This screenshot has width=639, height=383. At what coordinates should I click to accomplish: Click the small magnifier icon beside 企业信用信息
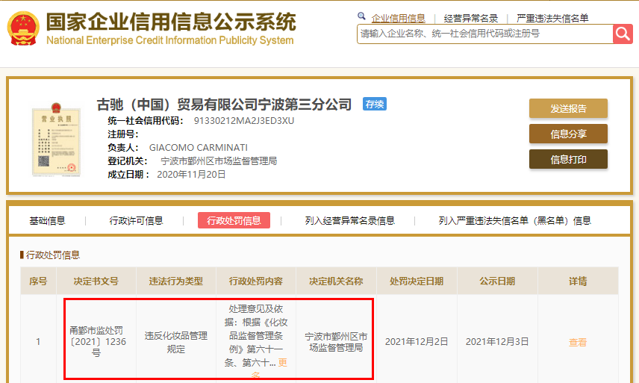tap(362, 16)
